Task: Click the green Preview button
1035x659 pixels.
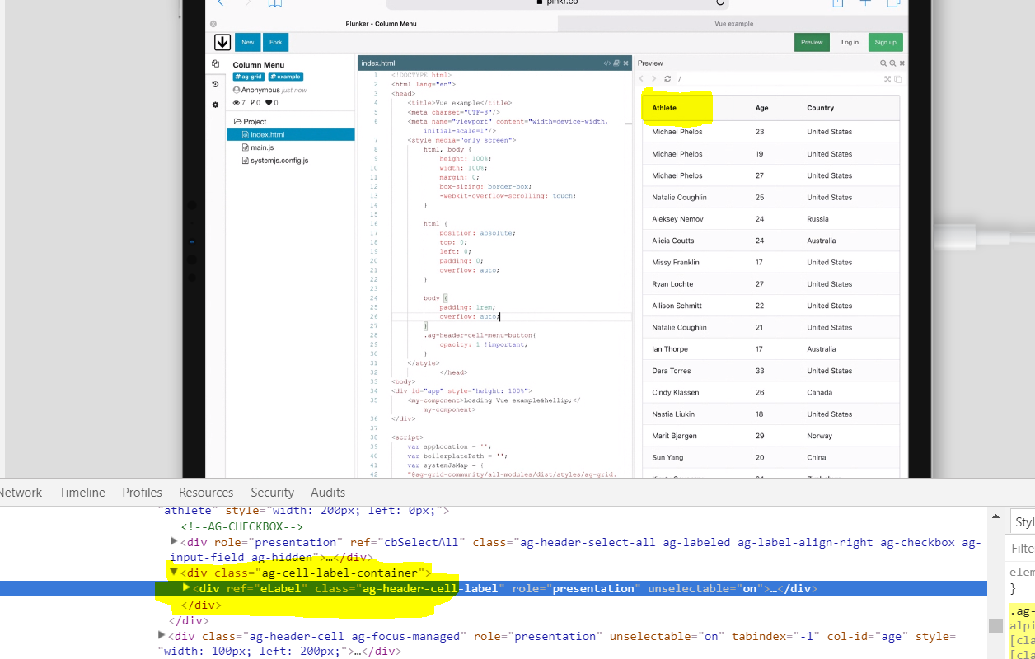Action: [812, 43]
